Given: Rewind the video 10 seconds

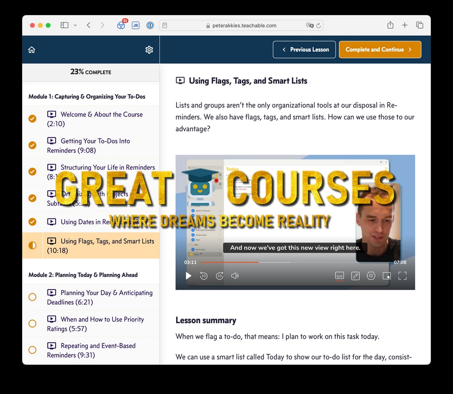Looking at the screenshot, I should (x=204, y=276).
